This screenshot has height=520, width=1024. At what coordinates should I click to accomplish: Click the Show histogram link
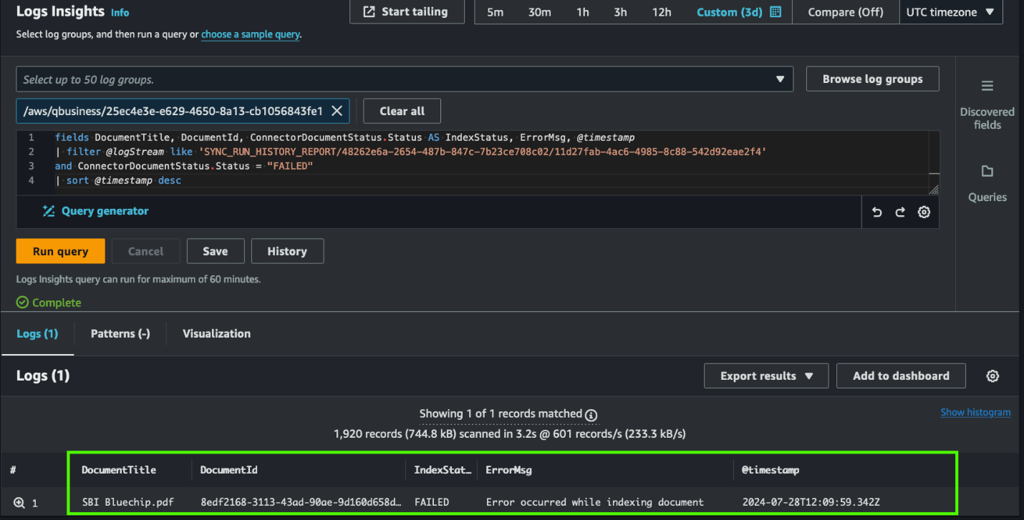975,413
